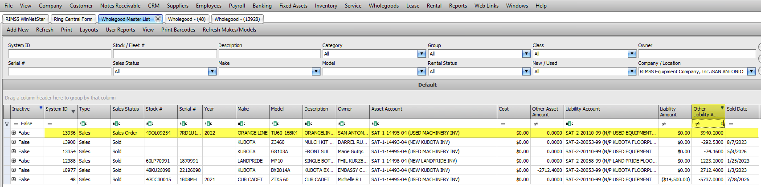Open Description filter condition icon in grid
The image size is (761, 187).
(308, 124)
